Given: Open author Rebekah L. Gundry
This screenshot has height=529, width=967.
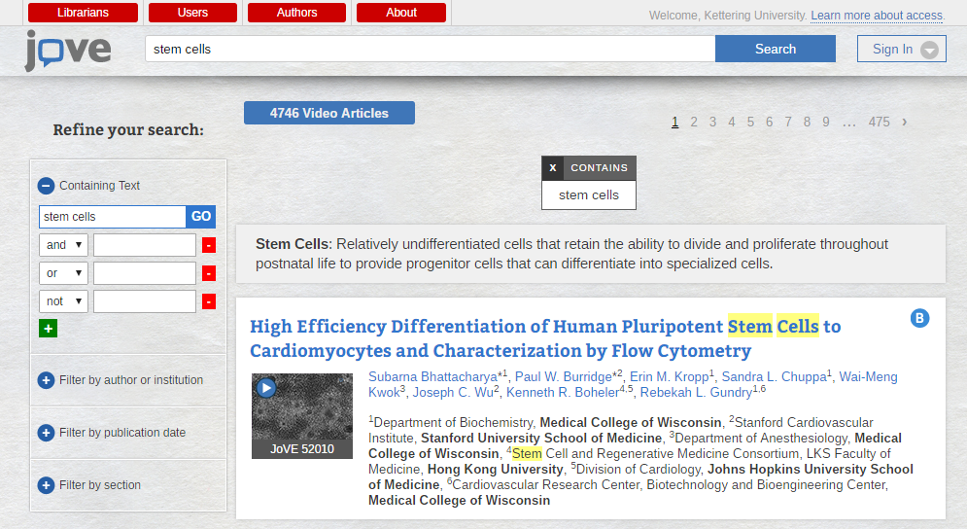Looking at the screenshot, I should [x=696, y=393].
